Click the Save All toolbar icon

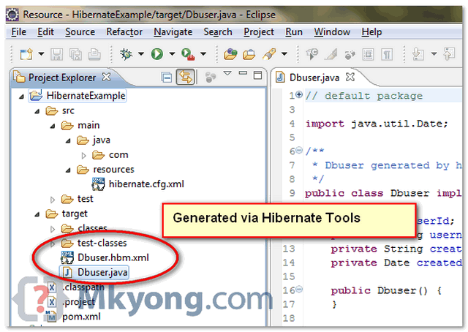(x=76, y=54)
